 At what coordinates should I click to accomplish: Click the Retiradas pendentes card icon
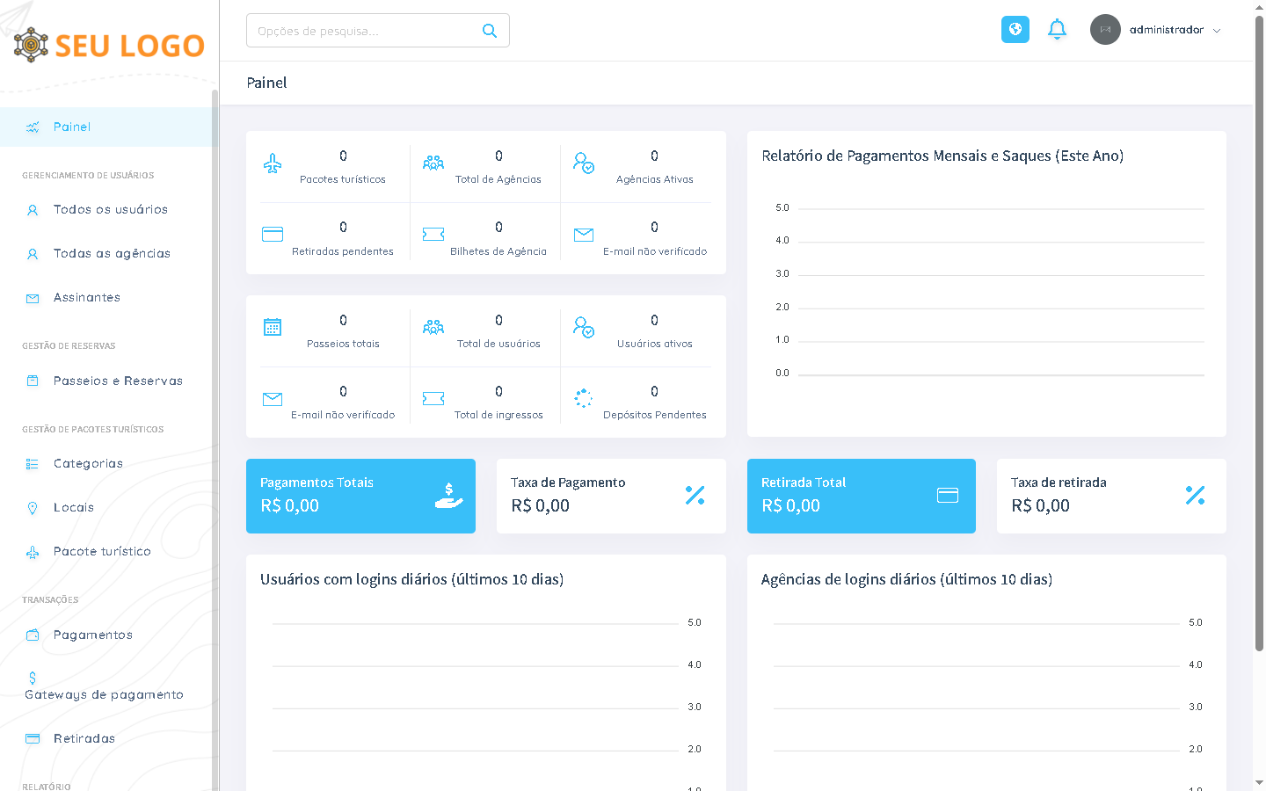coord(273,234)
